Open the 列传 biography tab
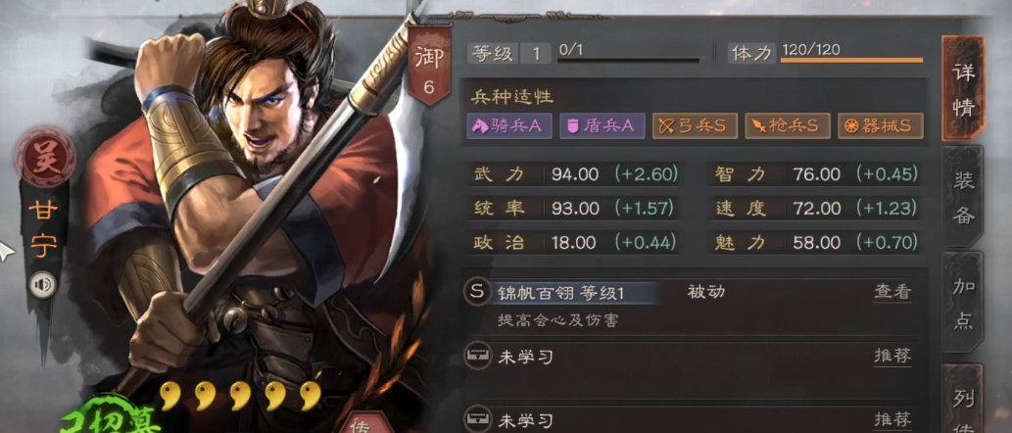The image size is (1012, 433). pyautogui.click(x=963, y=400)
